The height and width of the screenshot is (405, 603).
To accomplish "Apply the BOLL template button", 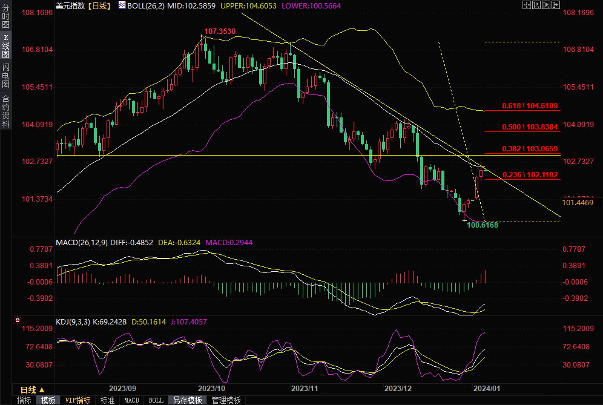I will [156, 400].
